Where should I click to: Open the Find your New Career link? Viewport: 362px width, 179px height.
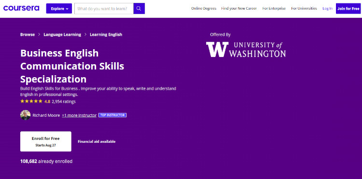(239, 9)
